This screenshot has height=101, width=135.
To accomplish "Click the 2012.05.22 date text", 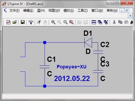I will click(x=72, y=78).
